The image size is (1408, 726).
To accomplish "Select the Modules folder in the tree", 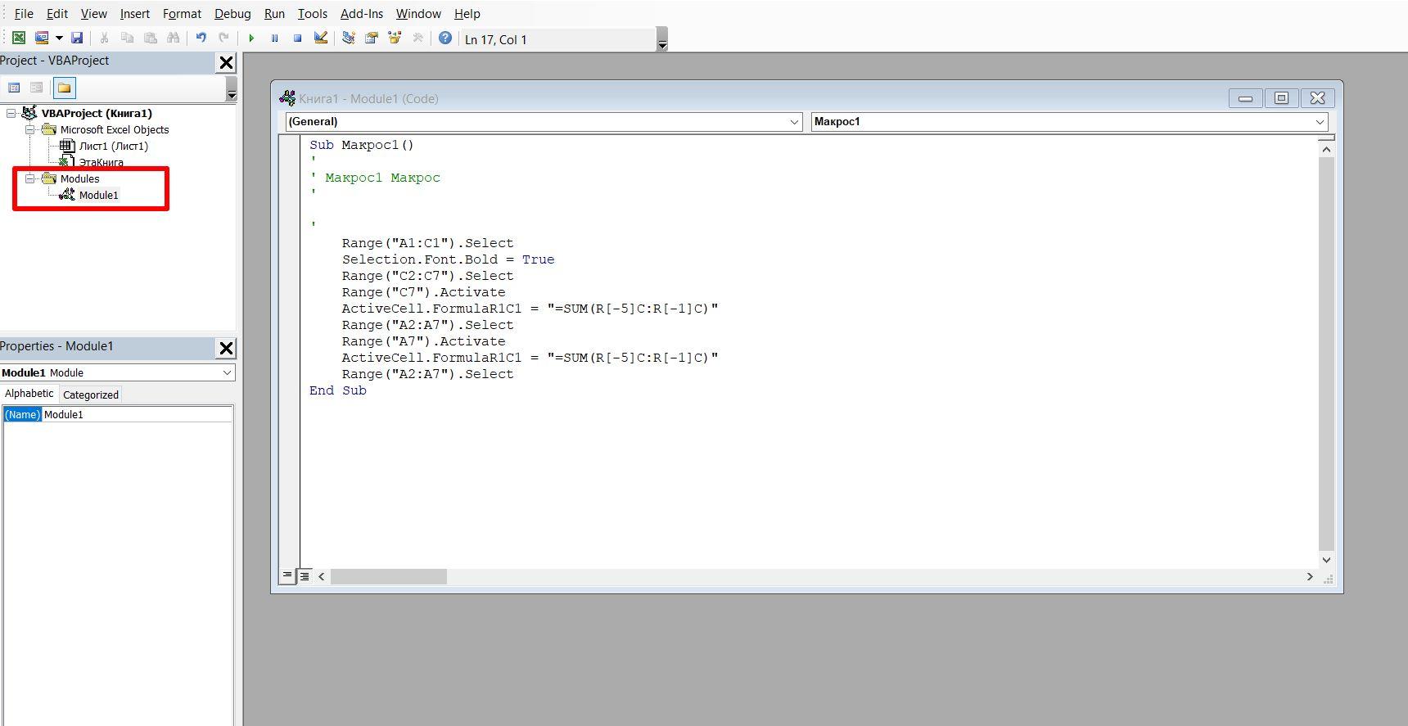I will [x=79, y=178].
